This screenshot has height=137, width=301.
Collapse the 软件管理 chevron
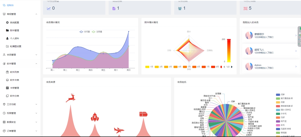(36, 64)
